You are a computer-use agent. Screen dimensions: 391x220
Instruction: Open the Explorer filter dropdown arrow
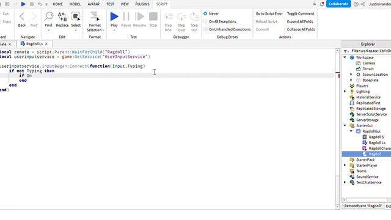346,51
